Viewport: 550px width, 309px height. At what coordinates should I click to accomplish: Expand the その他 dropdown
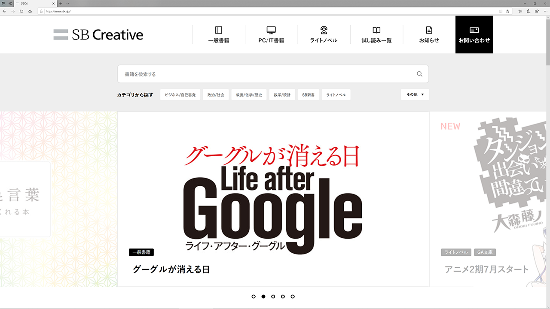[x=415, y=94]
